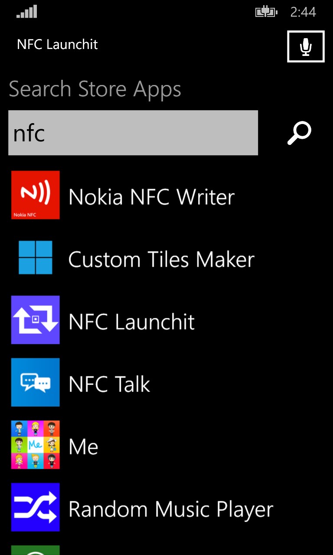Tap the signal strength bars in status bar
This screenshot has width=333, height=555.
click(x=27, y=12)
